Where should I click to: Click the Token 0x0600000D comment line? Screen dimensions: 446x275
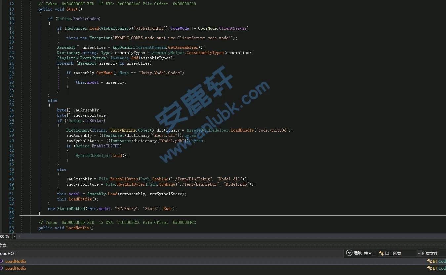(117, 223)
